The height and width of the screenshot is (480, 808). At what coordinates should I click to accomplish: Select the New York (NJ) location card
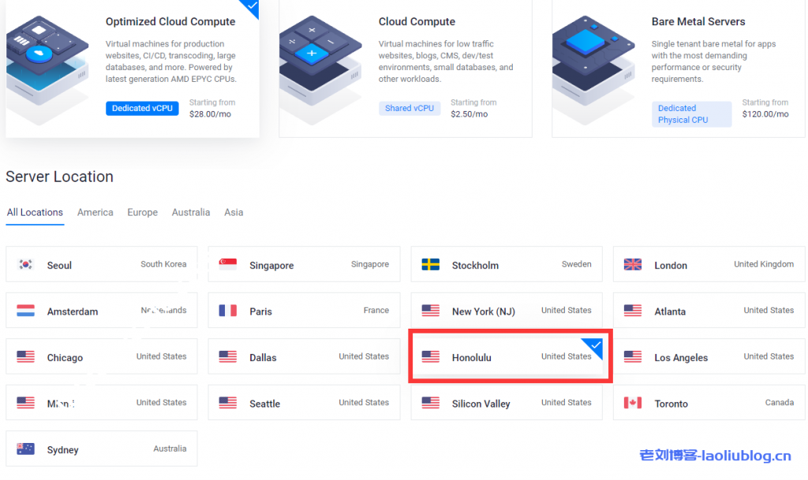pyautogui.click(x=506, y=311)
